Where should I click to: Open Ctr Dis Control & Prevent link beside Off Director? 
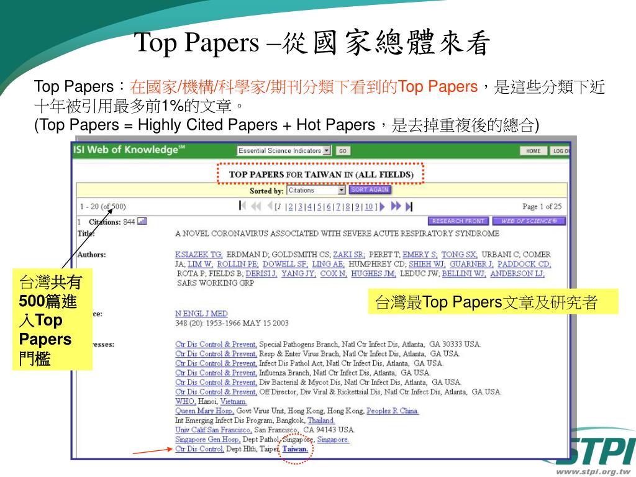click(x=216, y=392)
